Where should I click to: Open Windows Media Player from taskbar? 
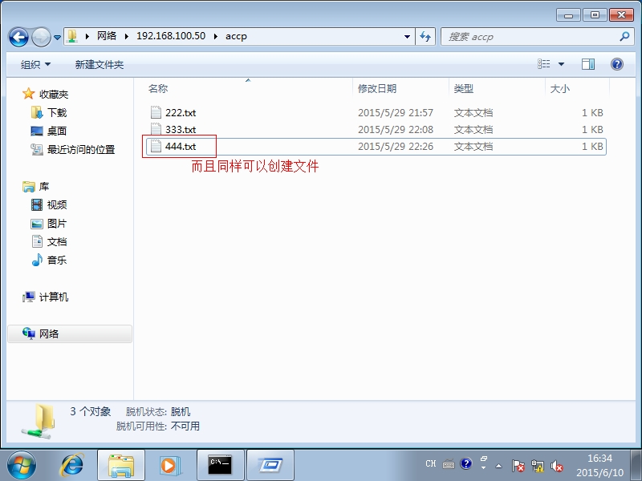pos(169,465)
